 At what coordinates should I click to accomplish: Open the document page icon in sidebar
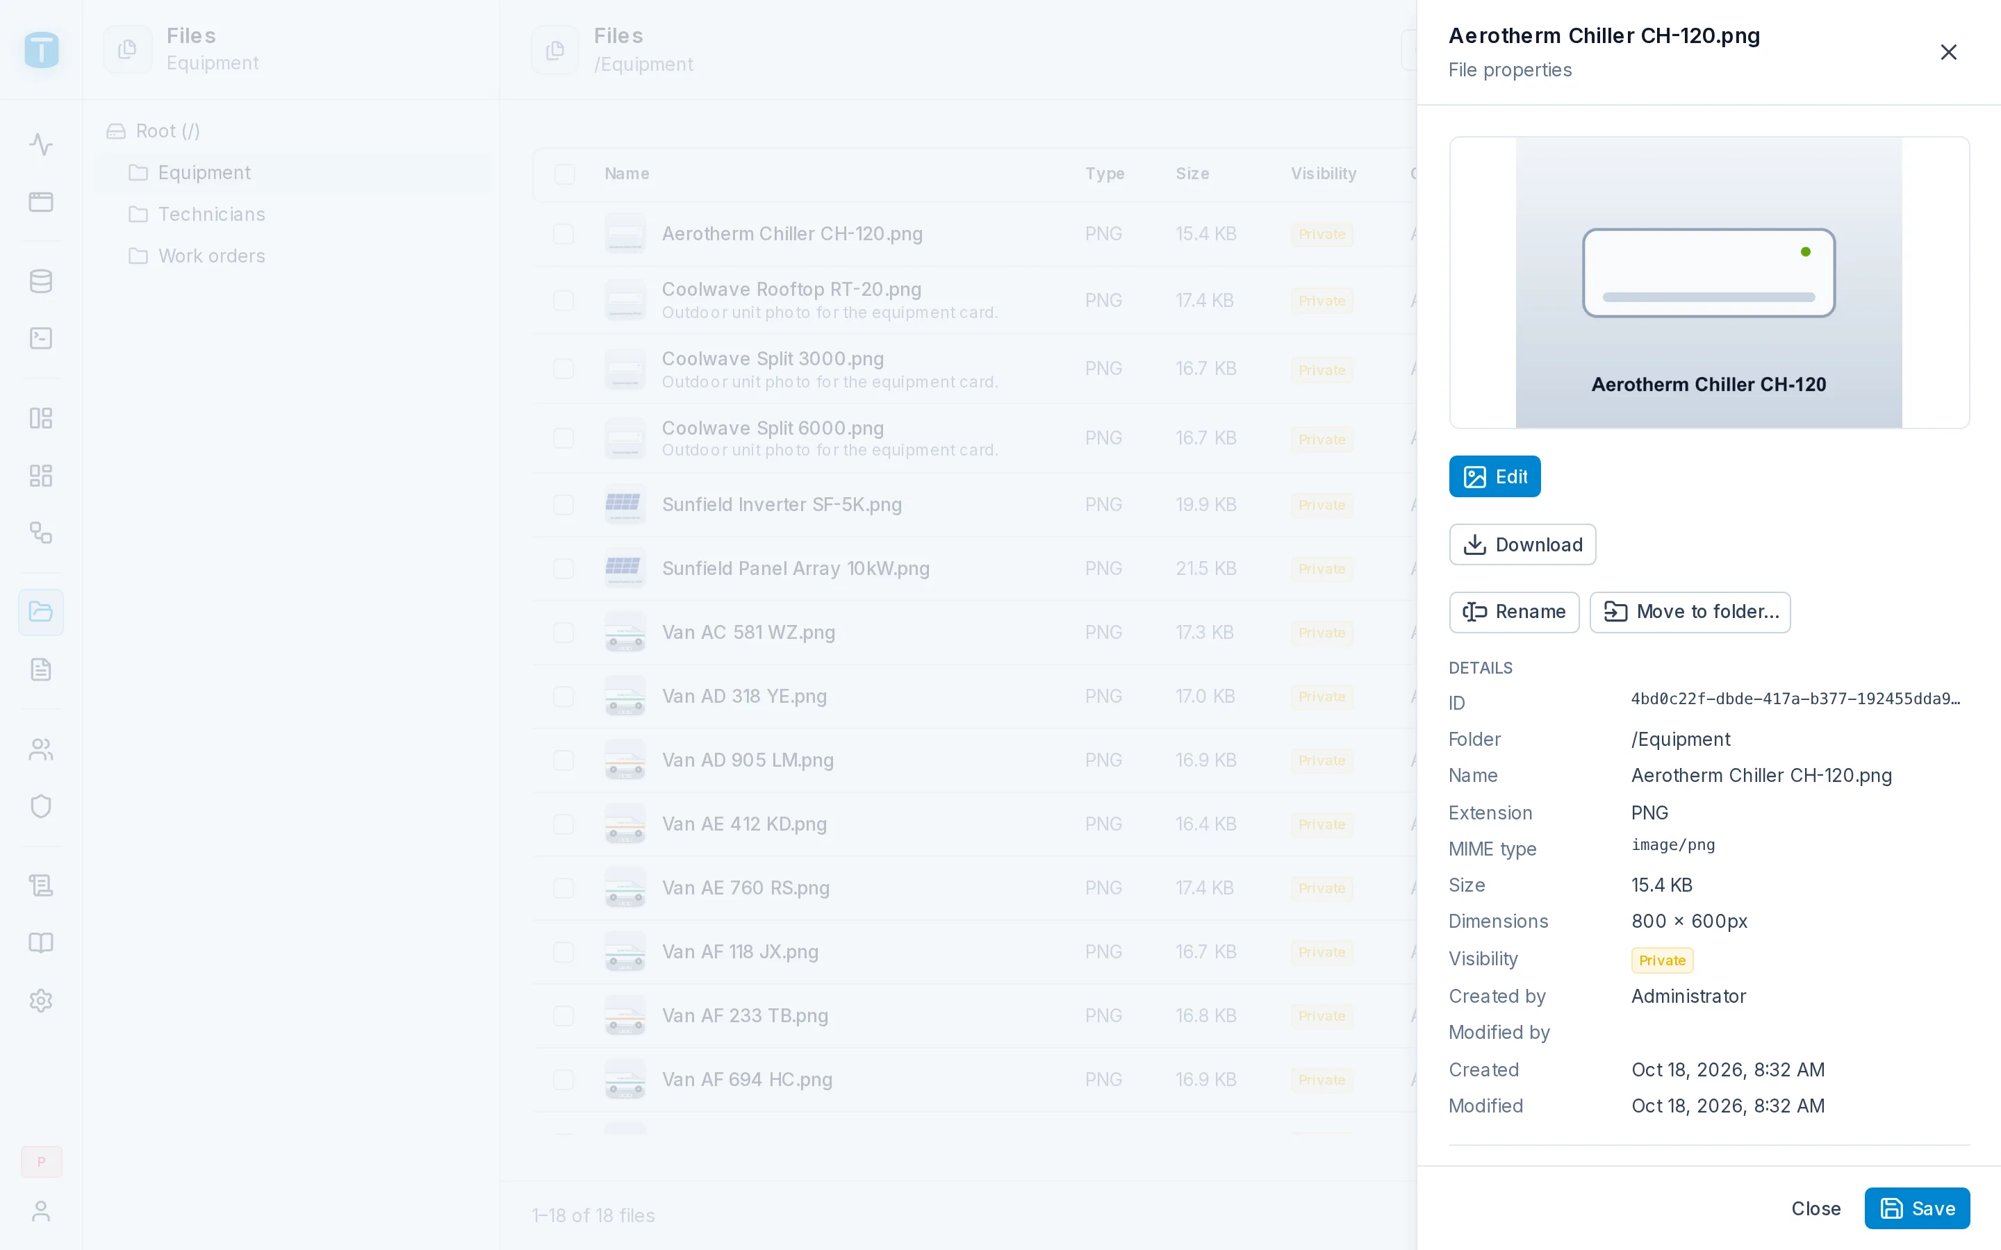point(40,669)
